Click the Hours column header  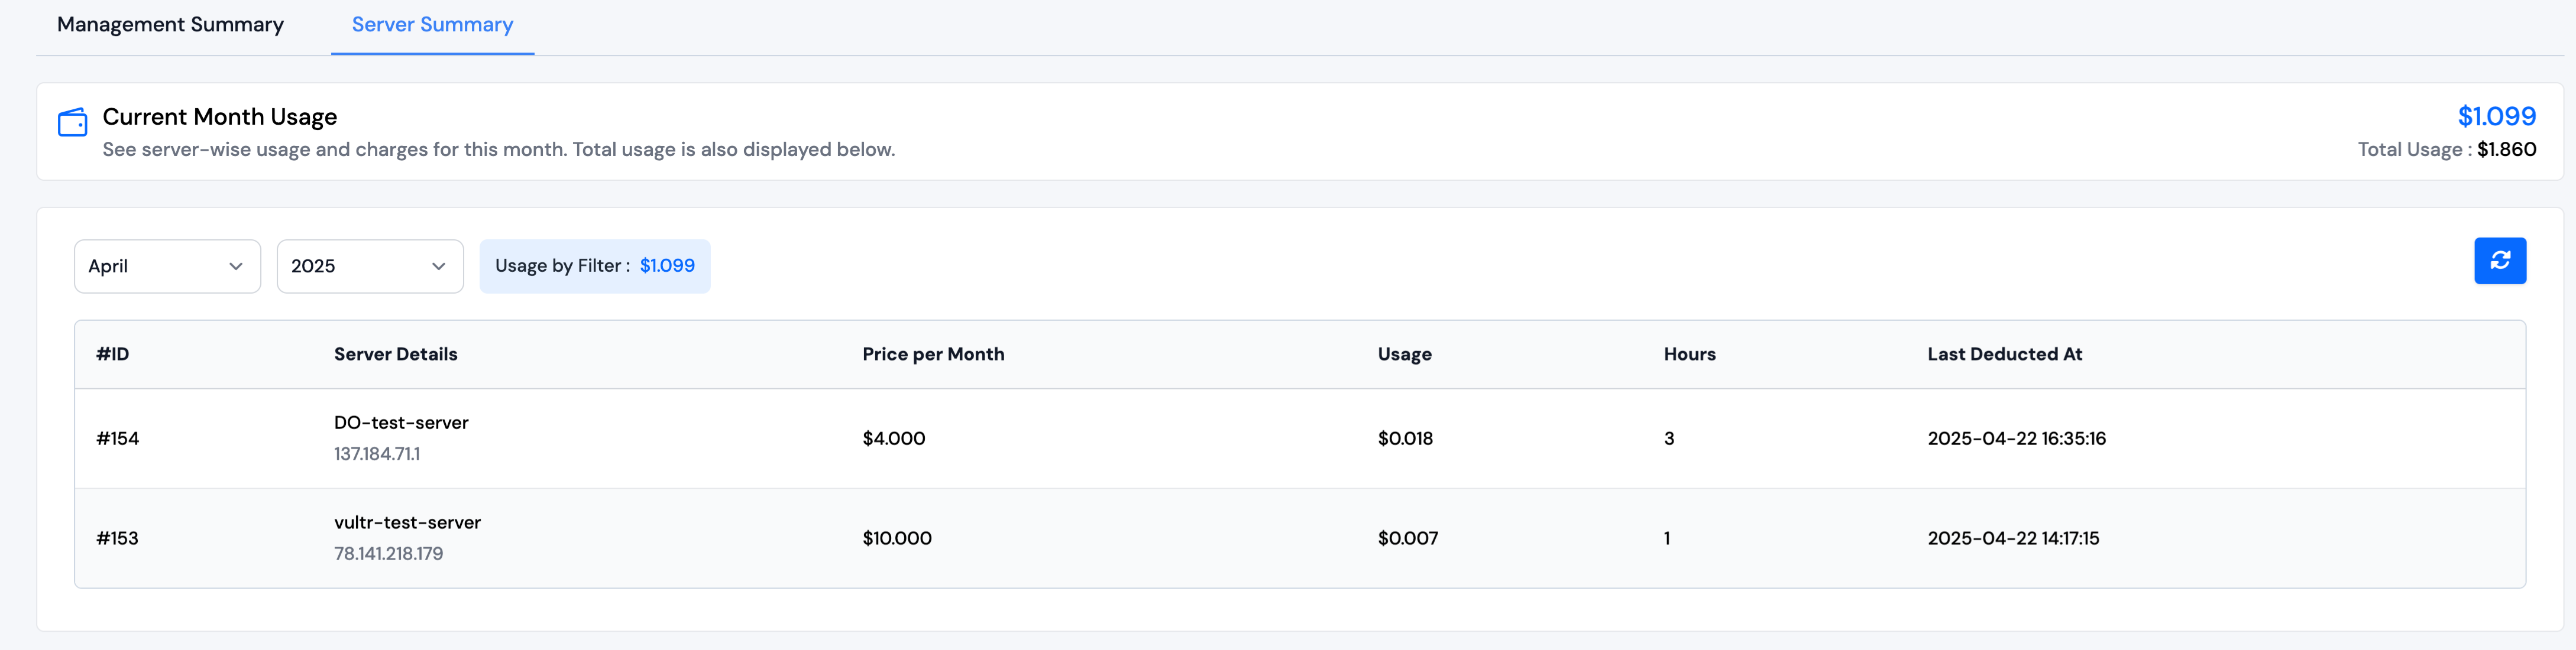pos(1689,355)
